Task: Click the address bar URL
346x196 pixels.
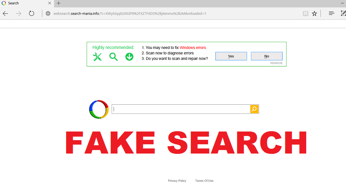Action: tap(128, 13)
